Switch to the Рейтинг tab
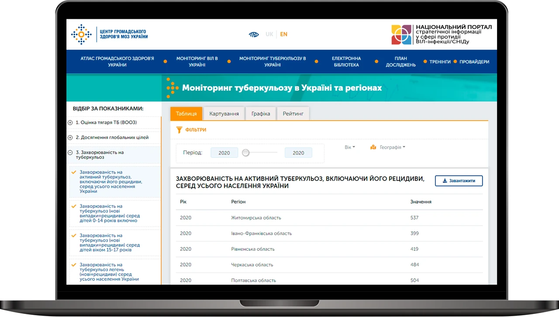The height and width of the screenshot is (317, 559). (x=293, y=114)
